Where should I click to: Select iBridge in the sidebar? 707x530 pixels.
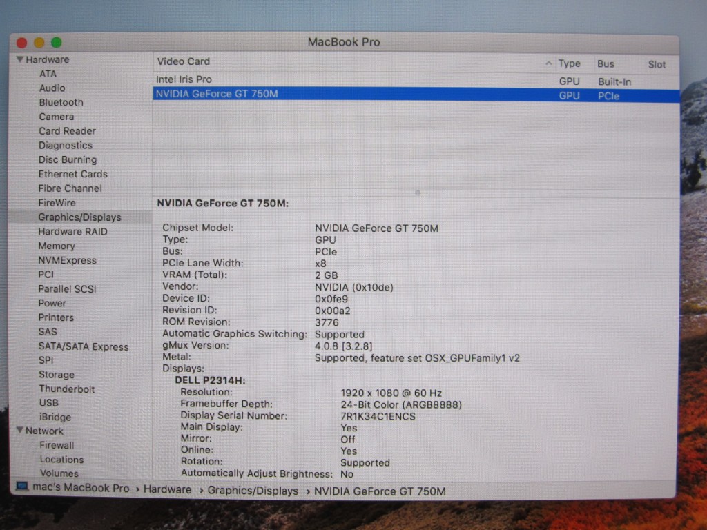tap(55, 418)
